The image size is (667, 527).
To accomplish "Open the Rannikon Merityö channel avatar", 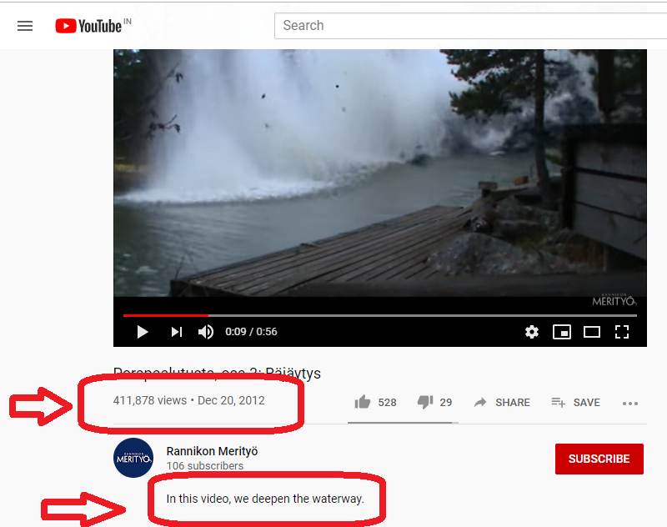I will coord(133,458).
